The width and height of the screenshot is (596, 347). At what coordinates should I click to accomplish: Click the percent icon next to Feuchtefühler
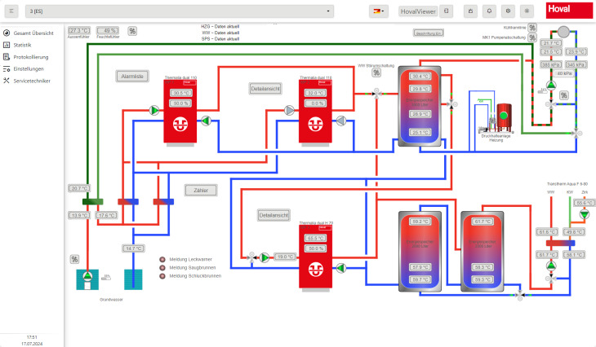pyautogui.click(x=132, y=31)
